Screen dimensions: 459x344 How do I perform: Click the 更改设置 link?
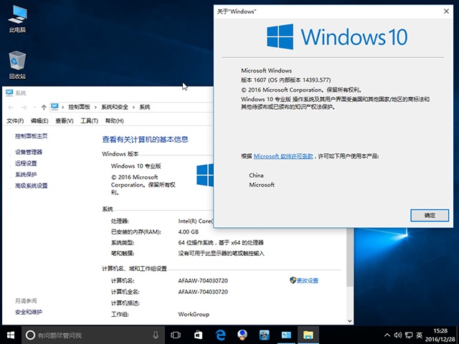306,280
